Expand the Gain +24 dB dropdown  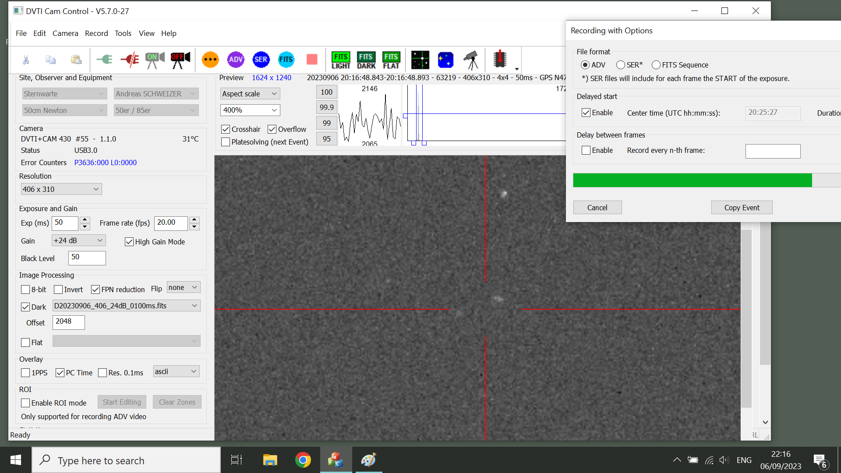click(78, 240)
